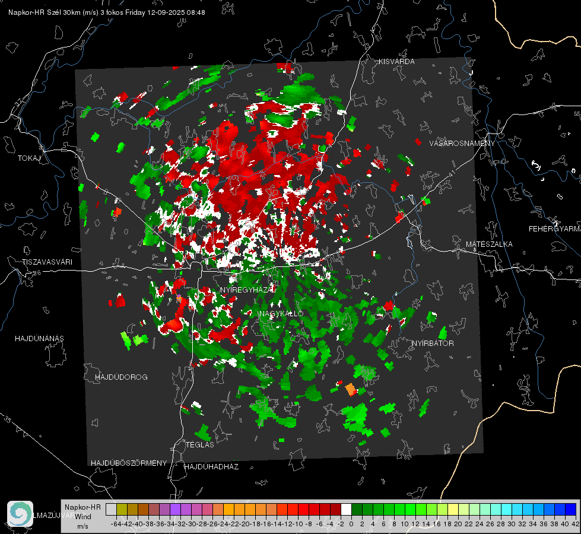
Task: Click the orange echo patch southeast of Nagykálló
Action: click(351, 390)
